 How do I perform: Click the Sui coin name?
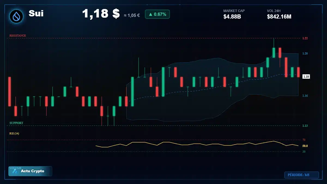(x=36, y=14)
